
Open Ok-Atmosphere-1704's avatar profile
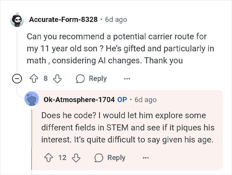click(x=32, y=99)
